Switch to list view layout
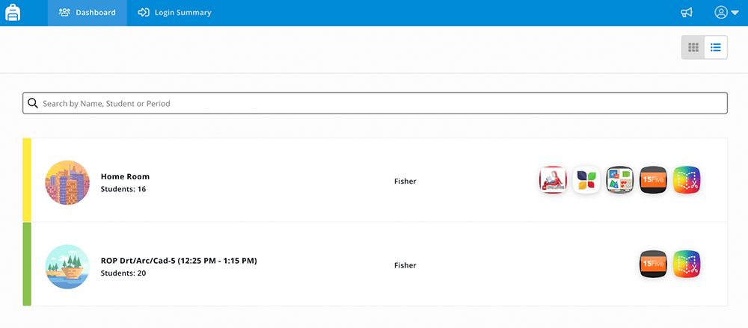The height and width of the screenshot is (328, 748). click(x=716, y=47)
